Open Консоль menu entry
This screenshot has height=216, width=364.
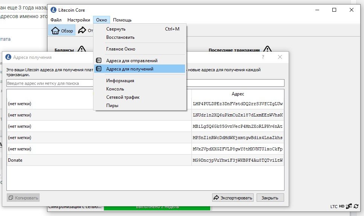pos(139,89)
